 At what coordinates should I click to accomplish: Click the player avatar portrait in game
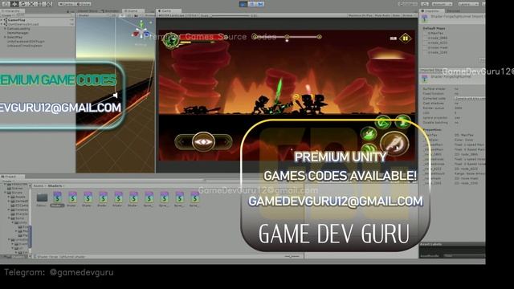click(171, 41)
